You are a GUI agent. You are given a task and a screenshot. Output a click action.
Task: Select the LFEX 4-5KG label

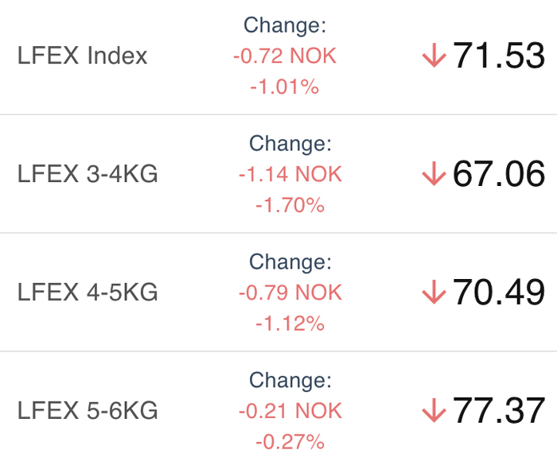click(x=88, y=293)
